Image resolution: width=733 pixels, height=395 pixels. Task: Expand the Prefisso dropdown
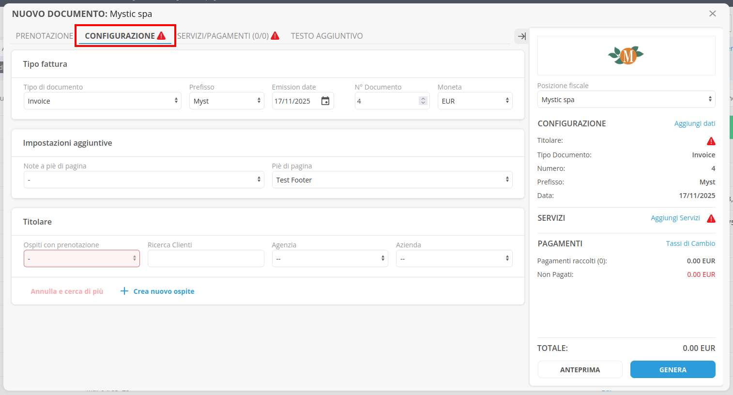click(x=226, y=101)
